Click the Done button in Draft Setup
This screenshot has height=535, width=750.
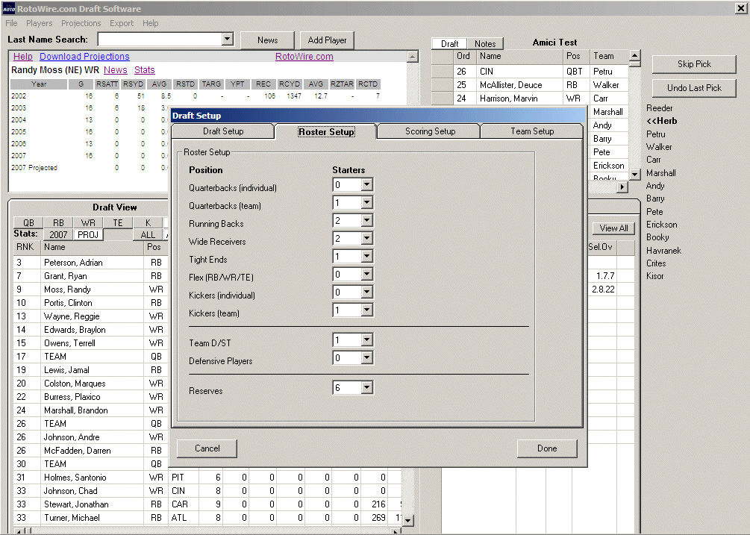pos(547,448)
